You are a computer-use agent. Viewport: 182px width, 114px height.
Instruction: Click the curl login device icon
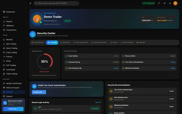point(35,108)
